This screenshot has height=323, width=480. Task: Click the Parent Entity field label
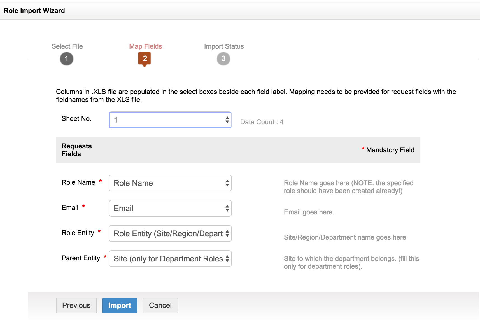(x=81, y=258)
